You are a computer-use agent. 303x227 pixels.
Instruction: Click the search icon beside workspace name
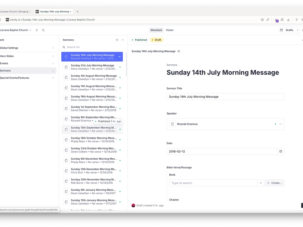coord(43,30)
